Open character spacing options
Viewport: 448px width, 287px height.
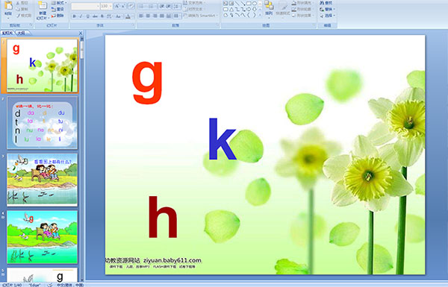(110, 16)
